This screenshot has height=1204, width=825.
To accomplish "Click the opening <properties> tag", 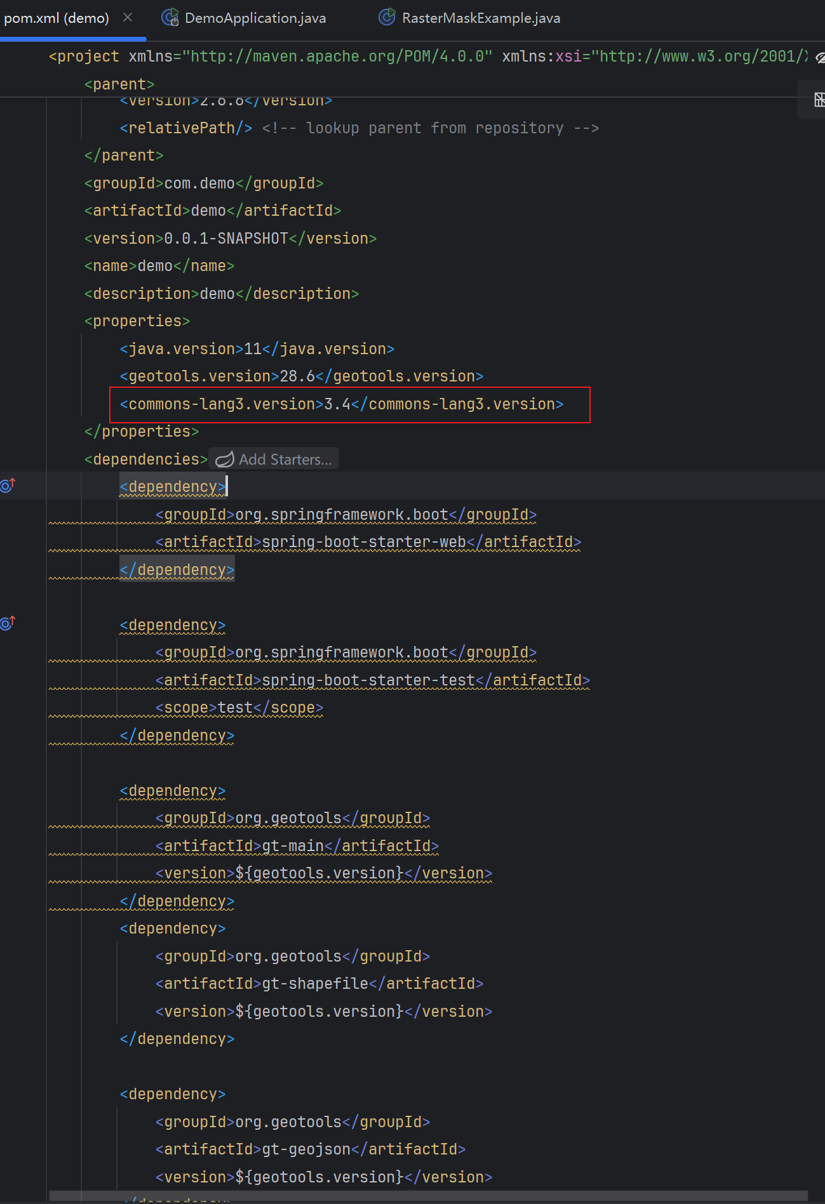I will (x=137, y=321).
